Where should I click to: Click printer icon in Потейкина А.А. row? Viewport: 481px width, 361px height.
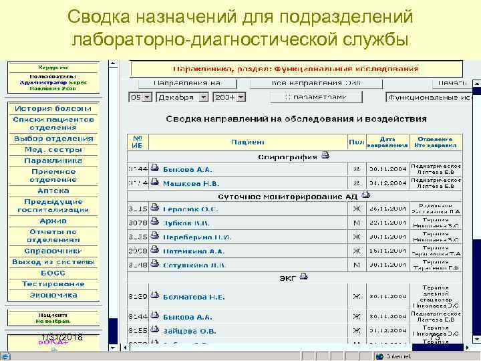[155, 249]
